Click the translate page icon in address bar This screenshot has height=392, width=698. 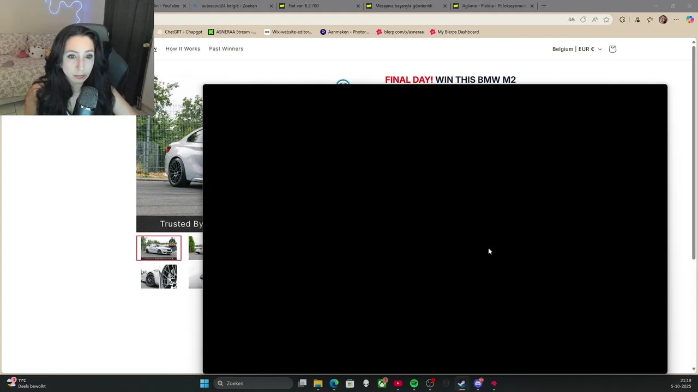point(571,20)
